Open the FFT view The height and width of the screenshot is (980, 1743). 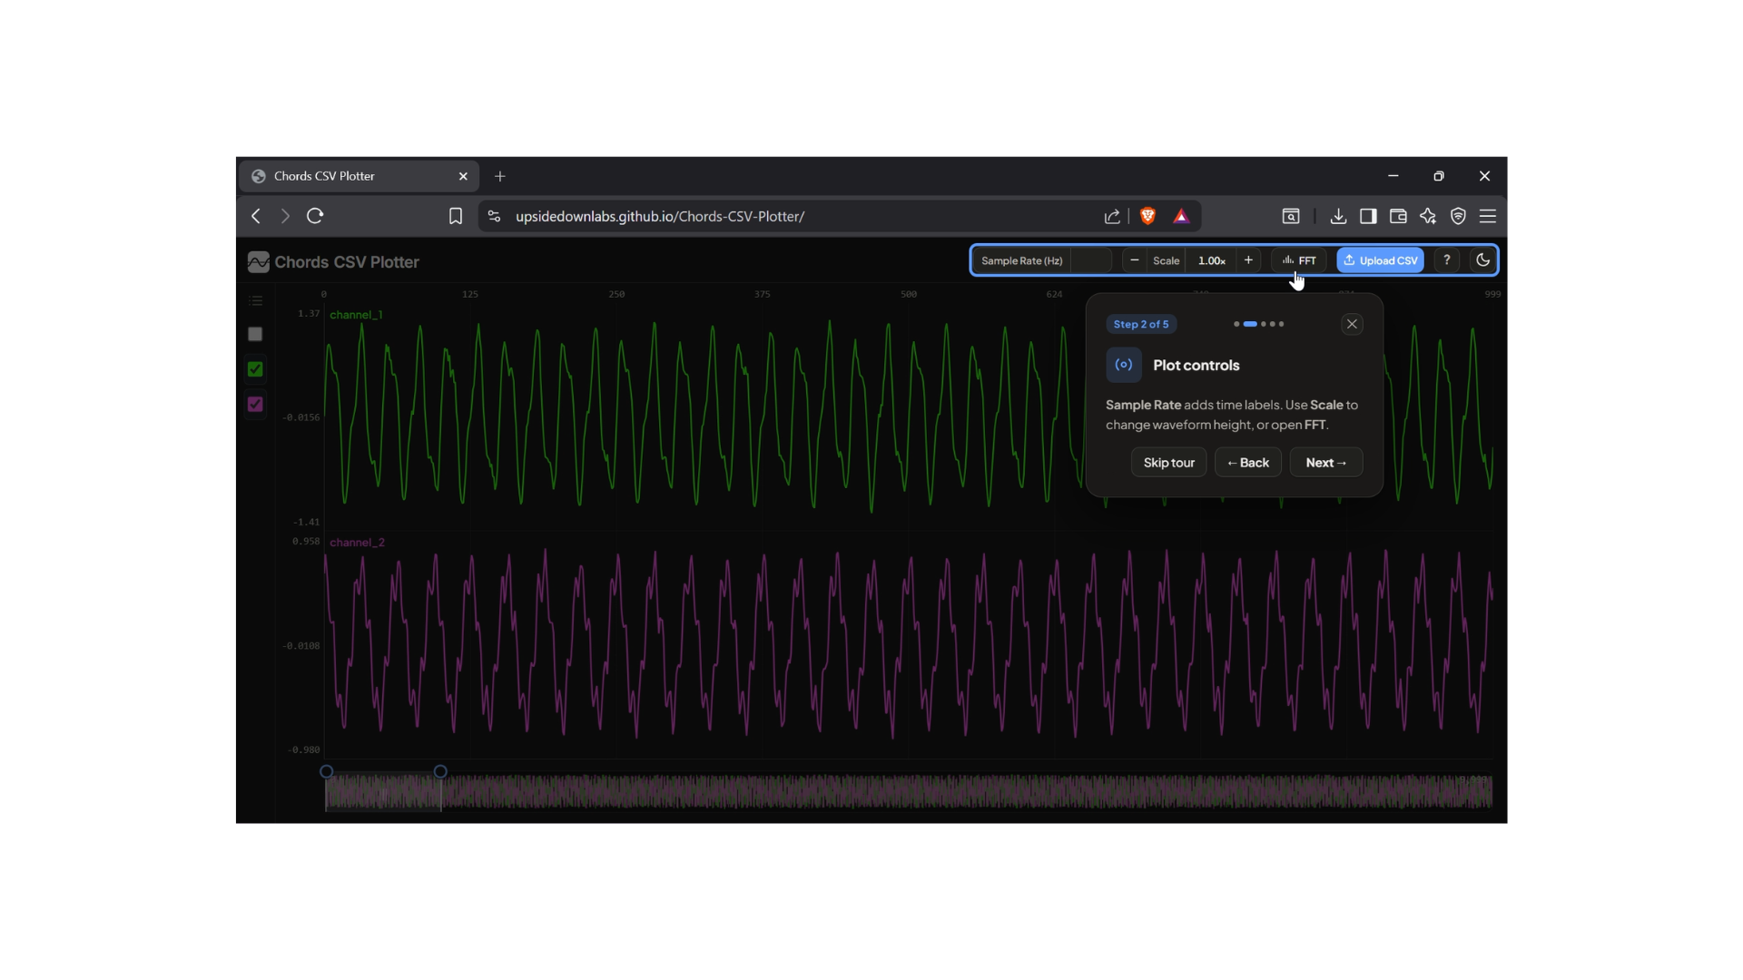click(x=1299, y=260)
